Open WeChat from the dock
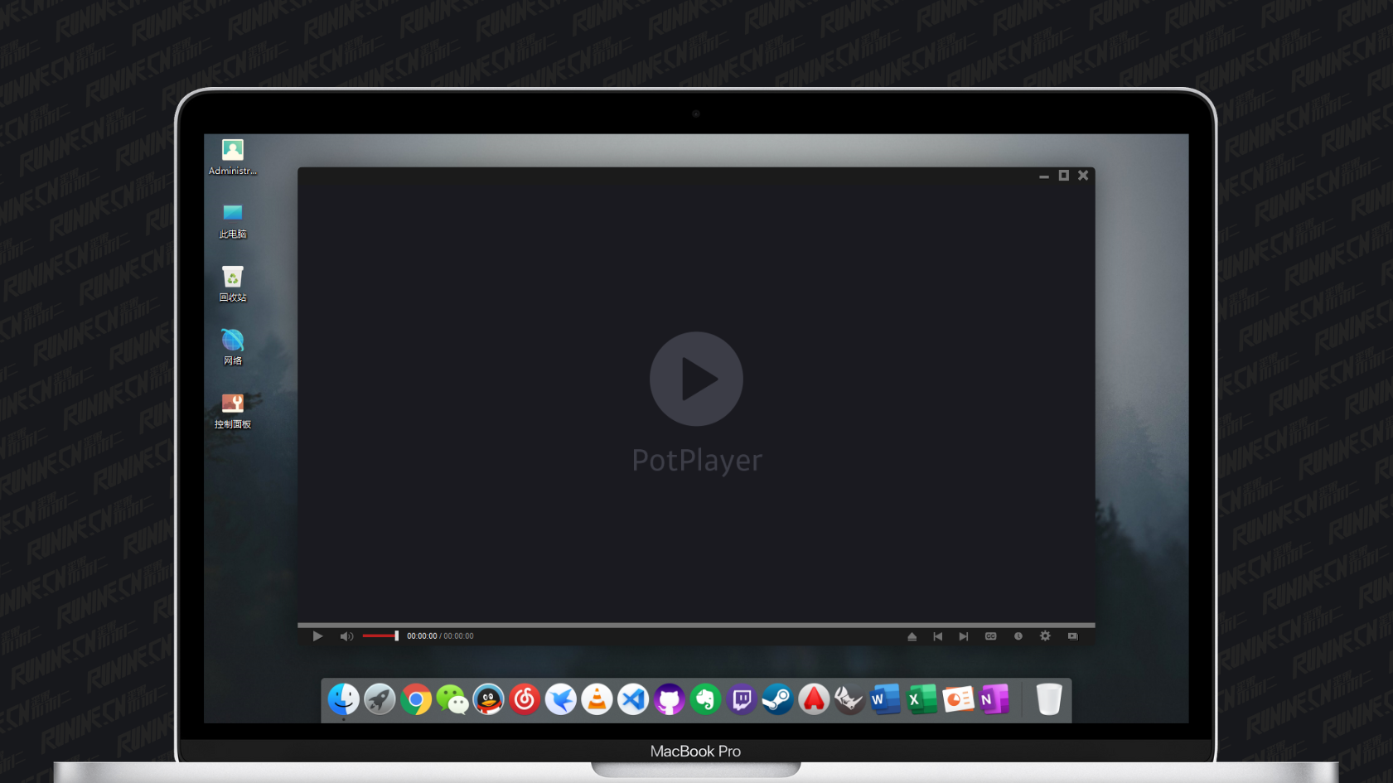Screen dimensions: 1393x783 [452, 699]
